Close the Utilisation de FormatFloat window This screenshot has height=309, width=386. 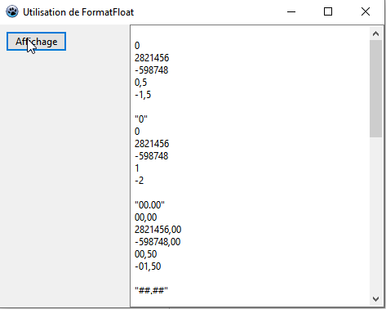(x=366, y=11)
